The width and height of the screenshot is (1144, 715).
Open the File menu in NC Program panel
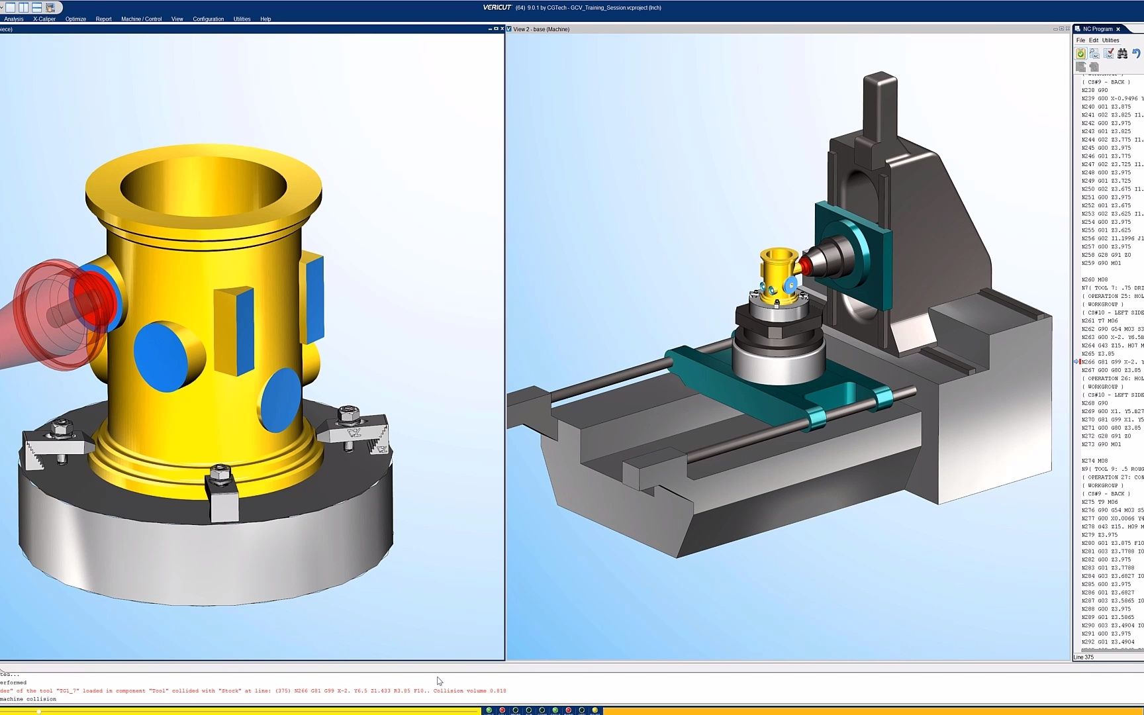click(1080, 40)
